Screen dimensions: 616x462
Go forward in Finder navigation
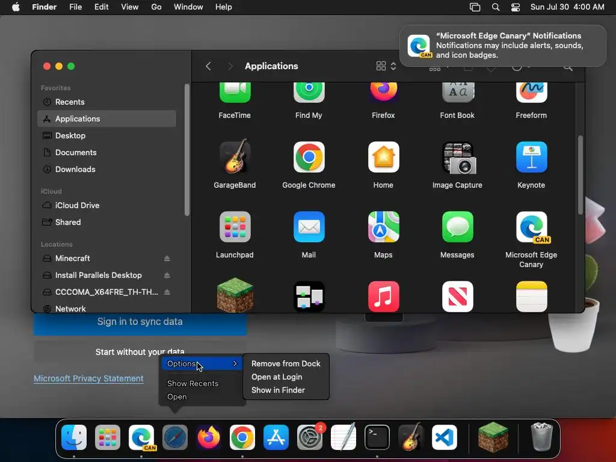click(x=230, y=66)
